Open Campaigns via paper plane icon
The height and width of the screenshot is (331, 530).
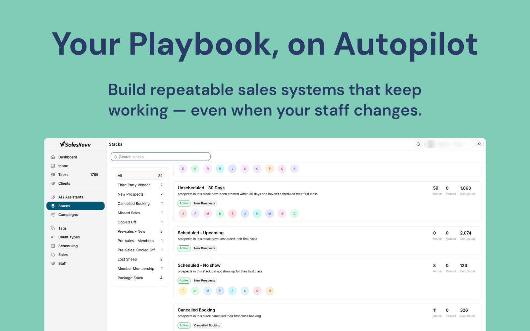click(x=53, y=215)
